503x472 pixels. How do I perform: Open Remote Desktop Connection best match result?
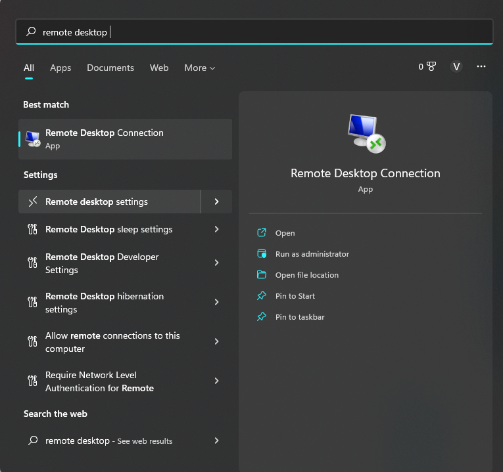(125, 139)
